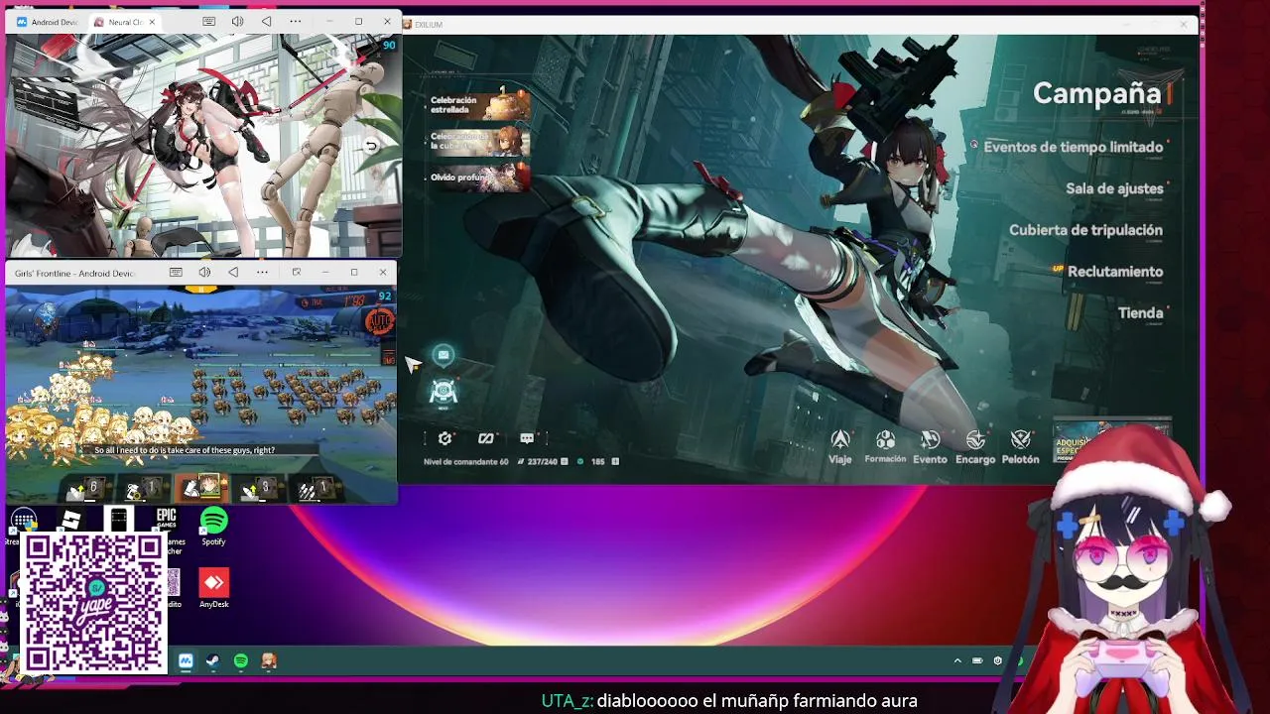Open the chat bubble icon in Exilium
1270x714 pixels.
(527, 438)
